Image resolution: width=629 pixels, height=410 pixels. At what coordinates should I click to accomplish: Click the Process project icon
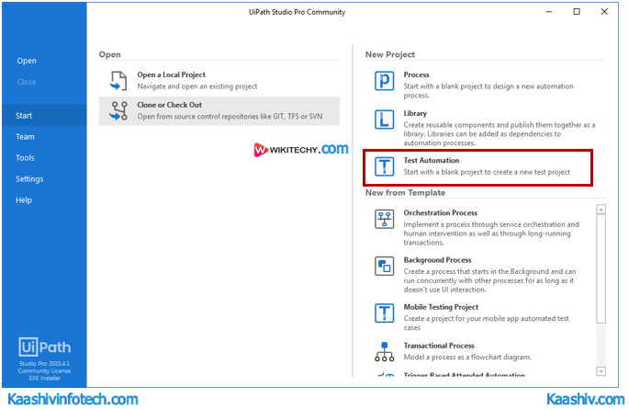click(385, 81)
